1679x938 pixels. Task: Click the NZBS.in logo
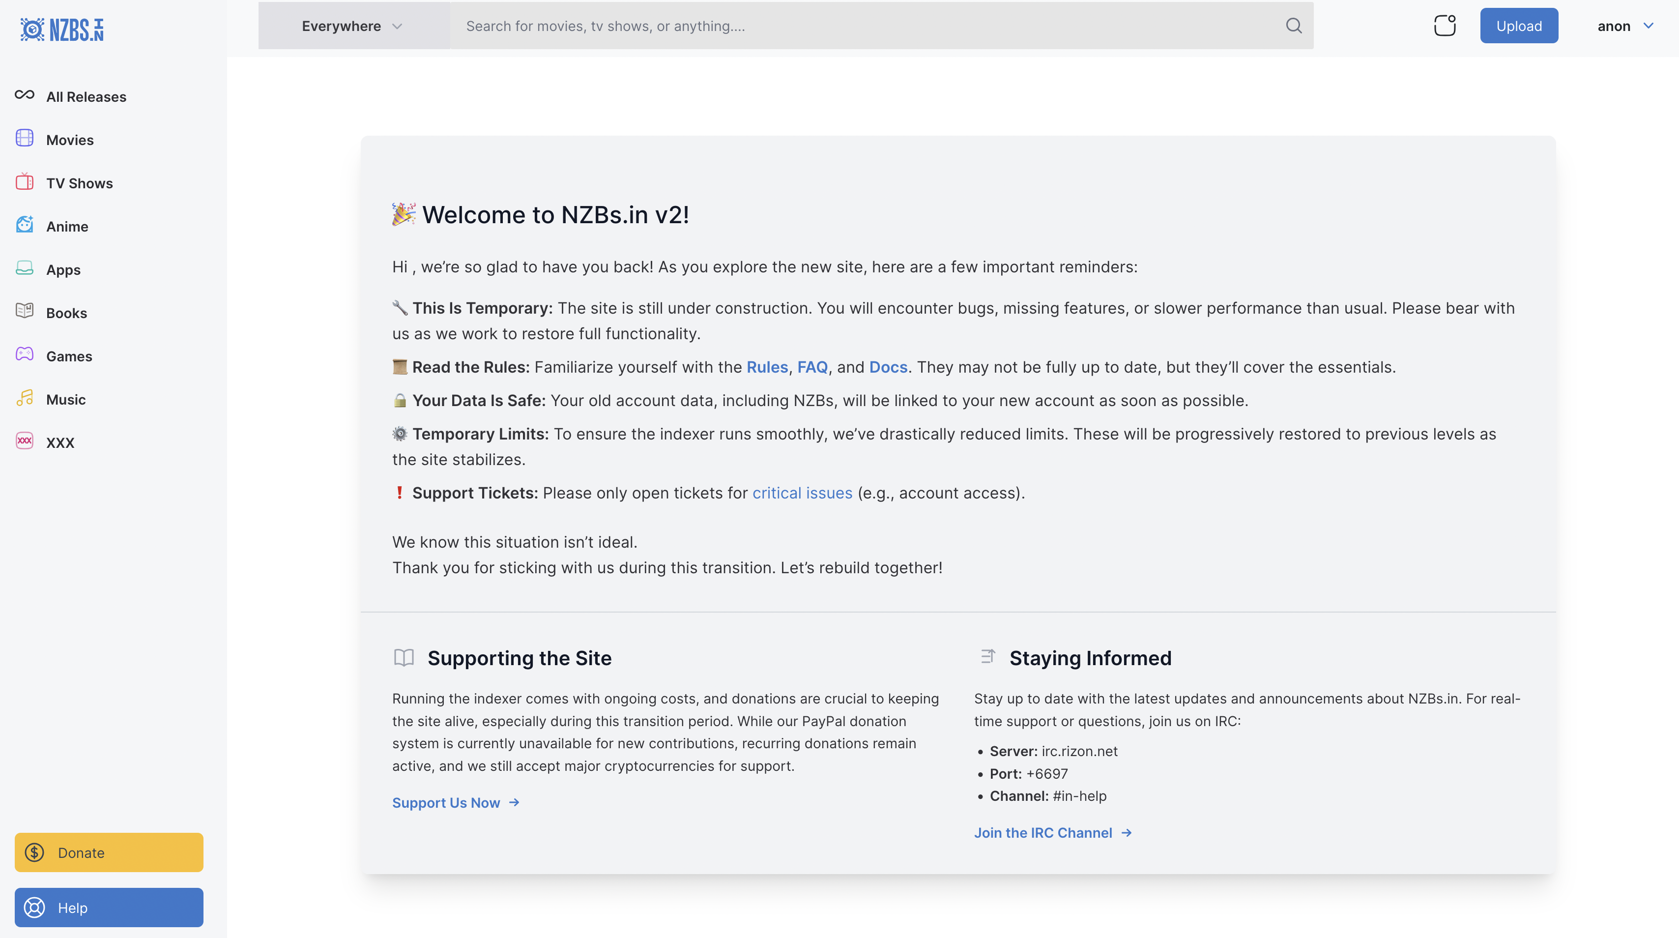(62, 29)
